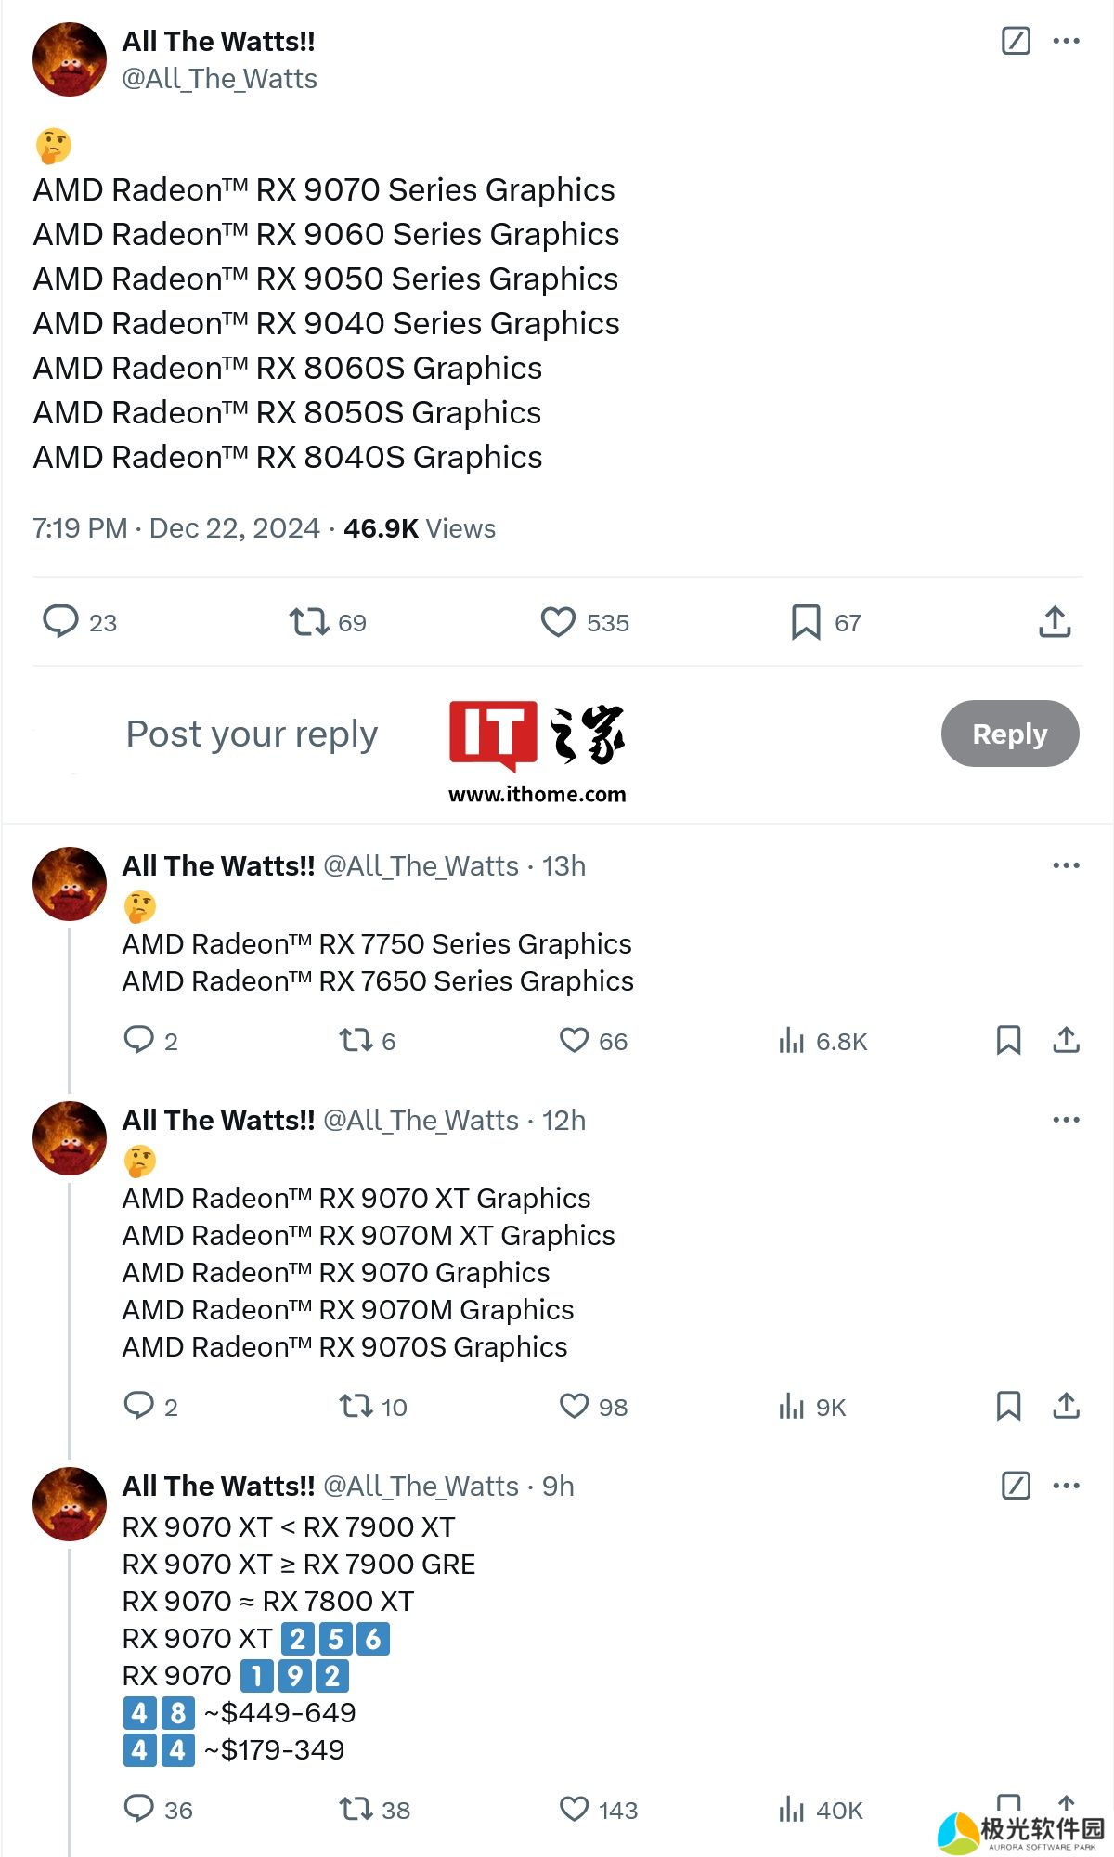
Task: Click the gray Reply button
Action: click(x=1010, y=734)
